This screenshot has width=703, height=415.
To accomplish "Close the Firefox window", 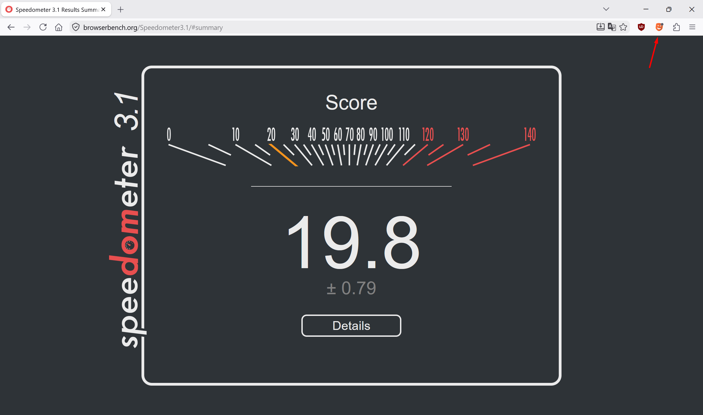I will click(691, 9).
